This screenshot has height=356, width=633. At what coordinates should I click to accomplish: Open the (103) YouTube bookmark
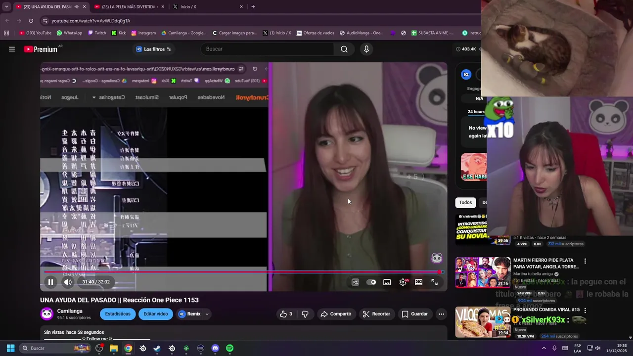point(35,33)
